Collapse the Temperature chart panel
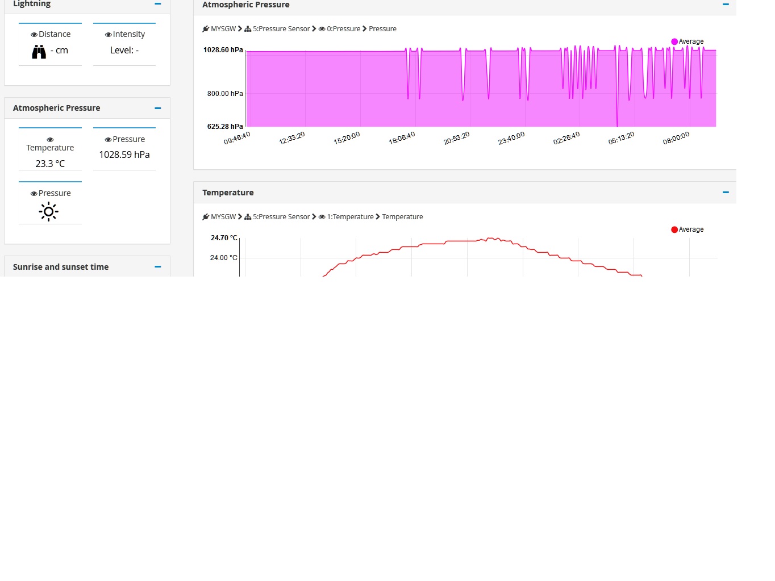775x581 pixels. pyautogui.click(x=726, y=193)
